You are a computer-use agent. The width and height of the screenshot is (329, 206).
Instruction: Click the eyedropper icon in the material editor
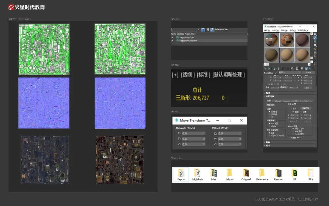tap(276, 73)
